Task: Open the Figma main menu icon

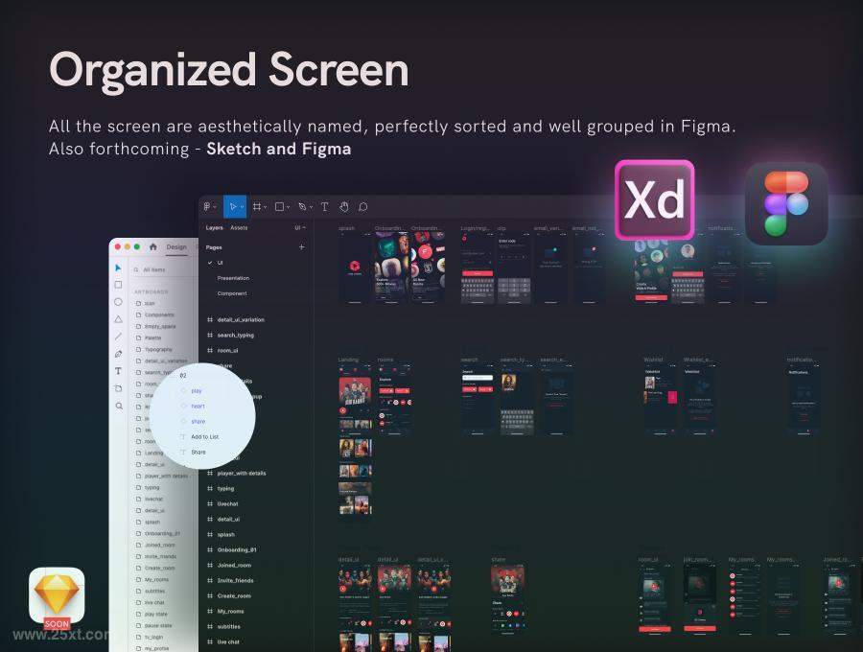Action: [x=207, y=207]
